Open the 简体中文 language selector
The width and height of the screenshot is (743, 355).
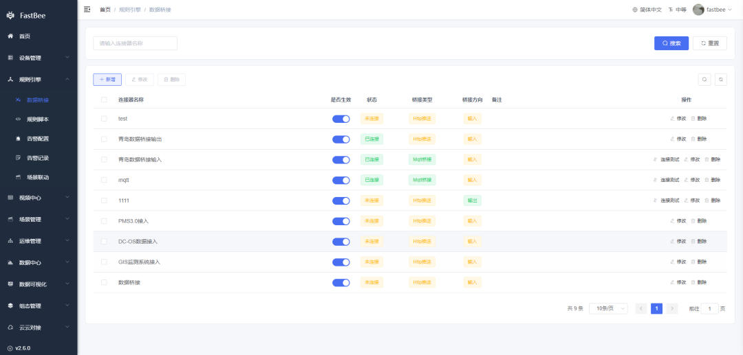pos(647,10)
